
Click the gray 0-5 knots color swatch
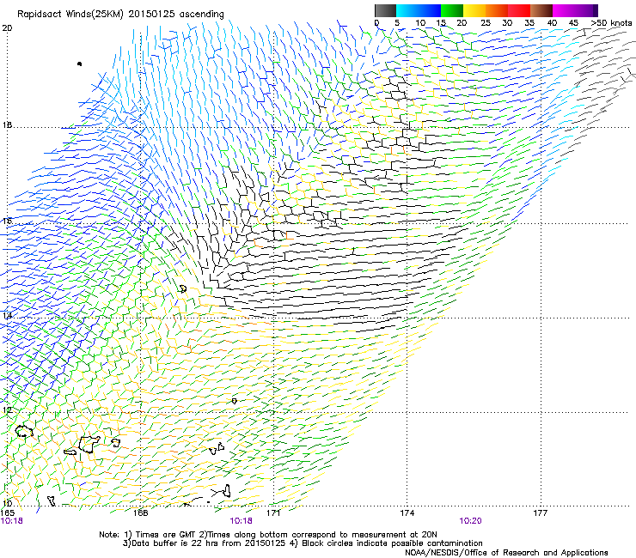click(x=385, y=10)
